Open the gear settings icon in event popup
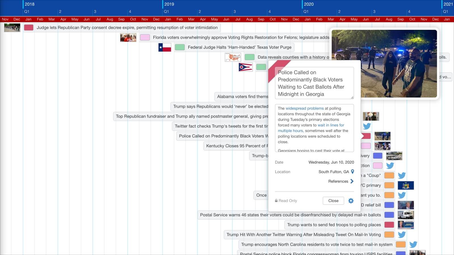 pos(351,201)
